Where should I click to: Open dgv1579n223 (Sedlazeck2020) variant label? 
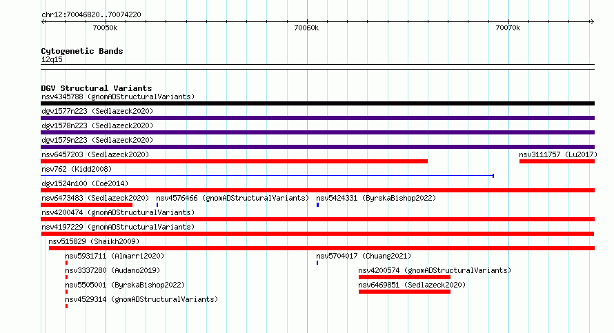tap(97, 140)
